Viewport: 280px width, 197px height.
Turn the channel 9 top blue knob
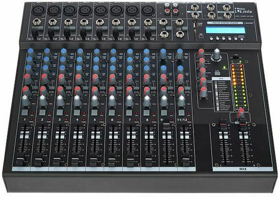tap(163, 53)
